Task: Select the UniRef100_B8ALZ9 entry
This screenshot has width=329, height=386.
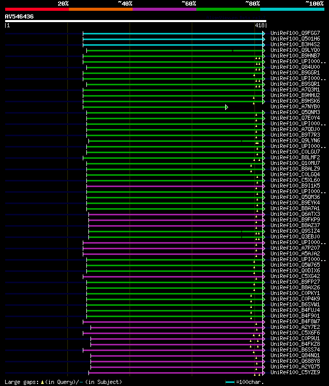Action: [295, 169]
